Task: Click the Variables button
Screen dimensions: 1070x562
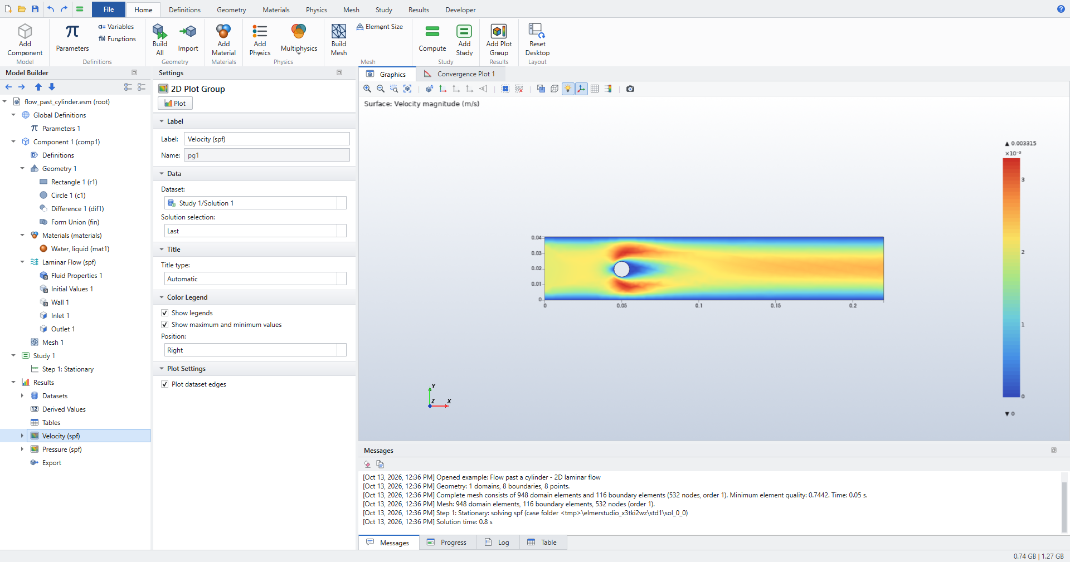Action: (x=116, y=27)
